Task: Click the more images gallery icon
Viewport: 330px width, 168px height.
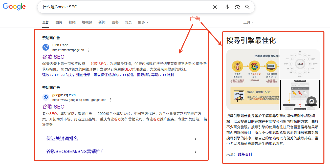Action: pos(312,101)
